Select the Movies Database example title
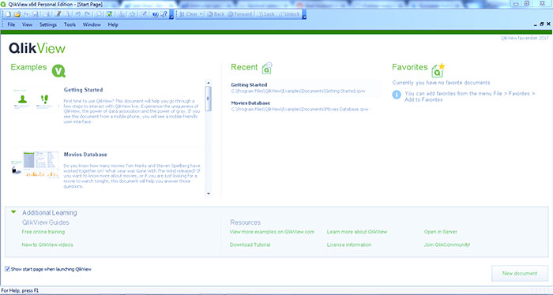The height and width of the screenshot is (295, 553). 85,155
